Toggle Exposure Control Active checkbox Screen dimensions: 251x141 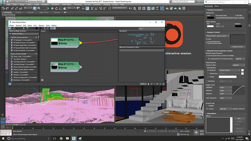[206, 39]
